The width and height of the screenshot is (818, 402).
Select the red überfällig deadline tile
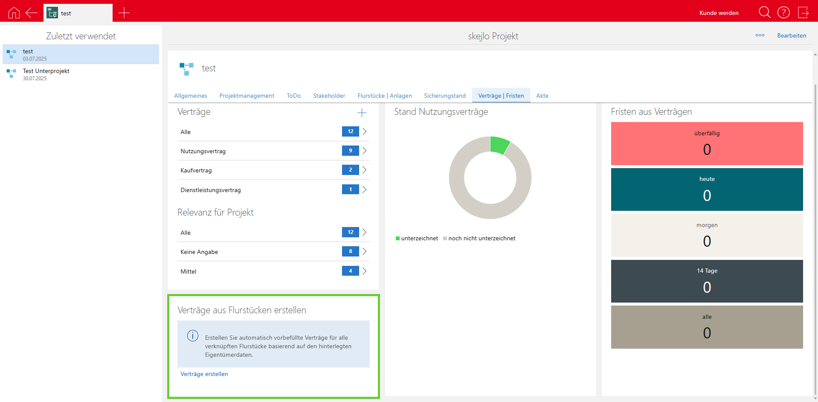(x=707, y=143)
